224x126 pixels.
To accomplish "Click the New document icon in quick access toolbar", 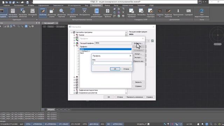I will 3,2.
